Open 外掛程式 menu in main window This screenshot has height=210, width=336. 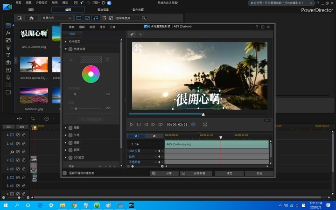pos(42,3)
